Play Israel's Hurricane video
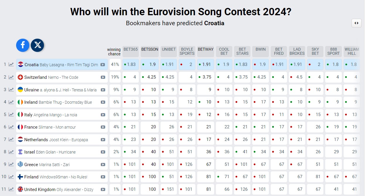 tap(103, 152)
